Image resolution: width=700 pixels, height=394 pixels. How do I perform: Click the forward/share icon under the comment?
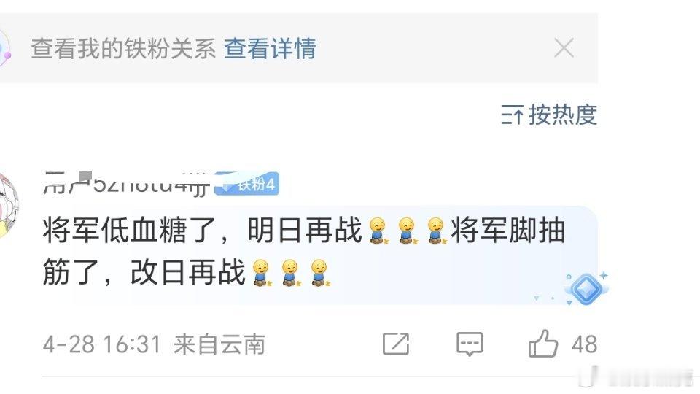[396, 344]
